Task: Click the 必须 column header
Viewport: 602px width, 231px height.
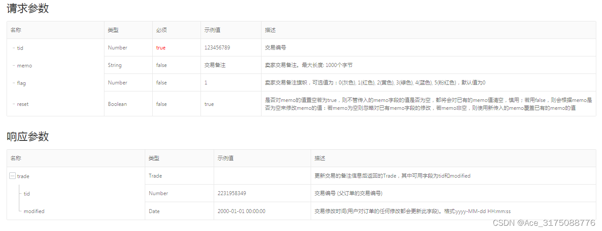Action: (x=161, y=30)
